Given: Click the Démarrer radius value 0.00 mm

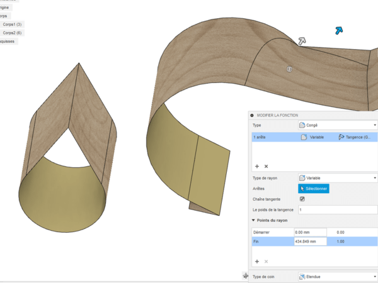Looking at the screenshot, I should pyautogui.click(x=310, y=232).
